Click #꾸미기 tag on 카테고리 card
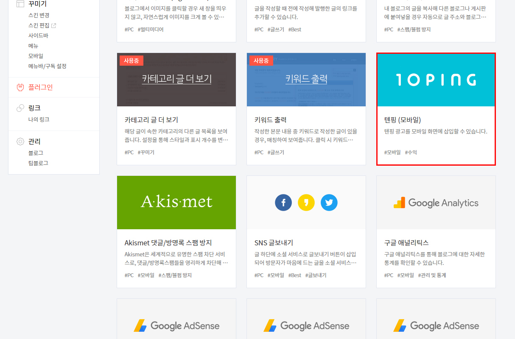Image resolution: width=515 pixels, height=339 pixels. click(x=146, y=153)
